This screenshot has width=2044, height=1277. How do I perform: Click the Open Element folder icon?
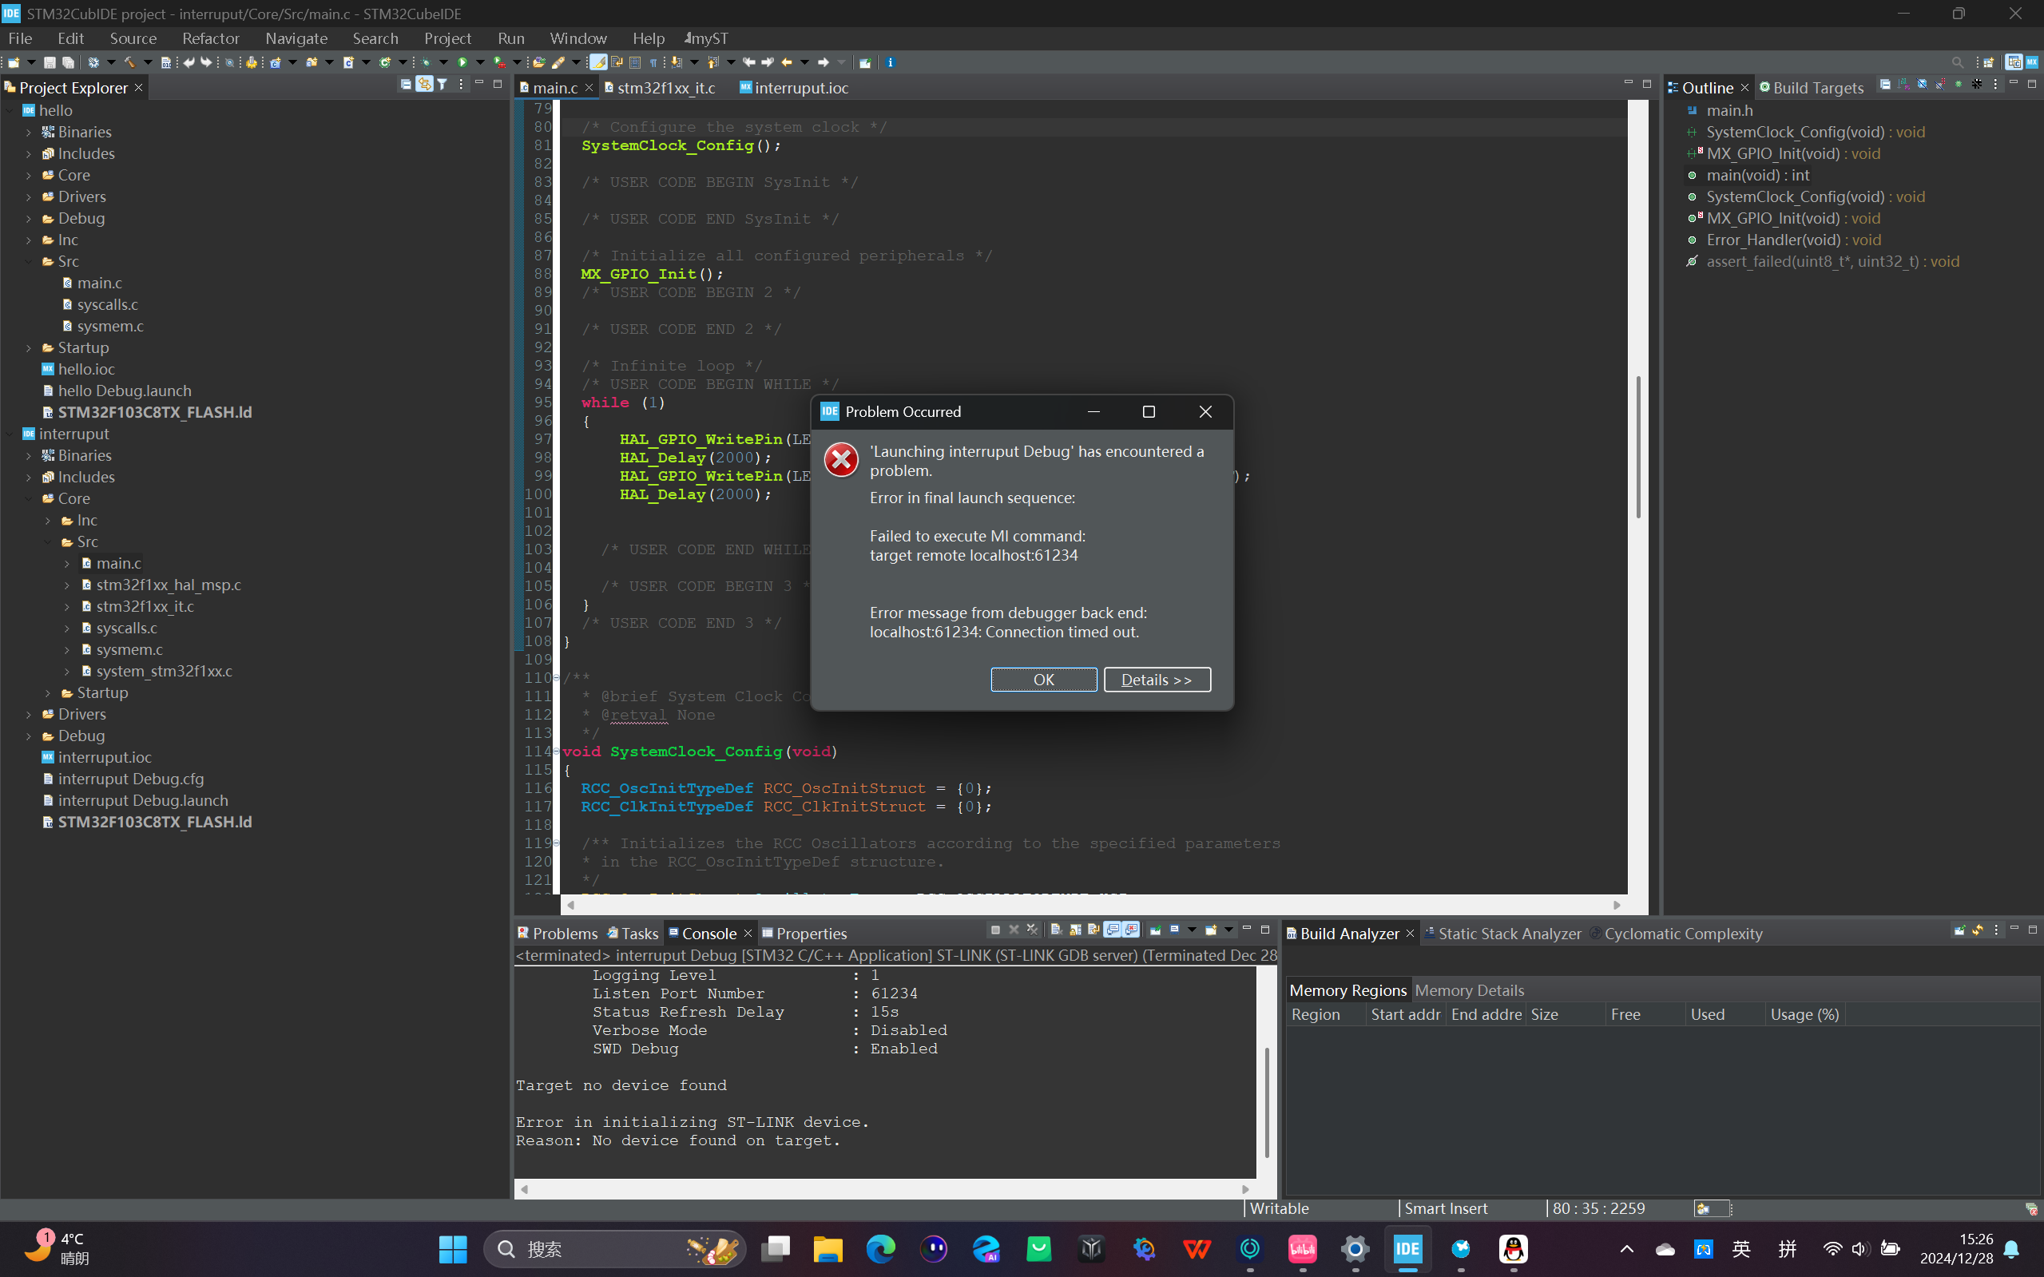(540, 62)
